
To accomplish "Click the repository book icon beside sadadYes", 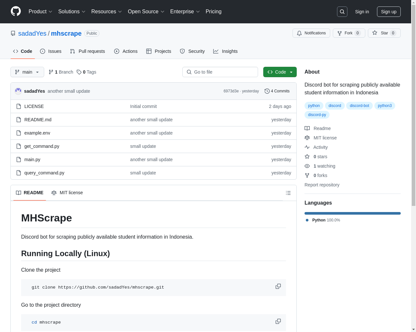I will tap(13, 33).
